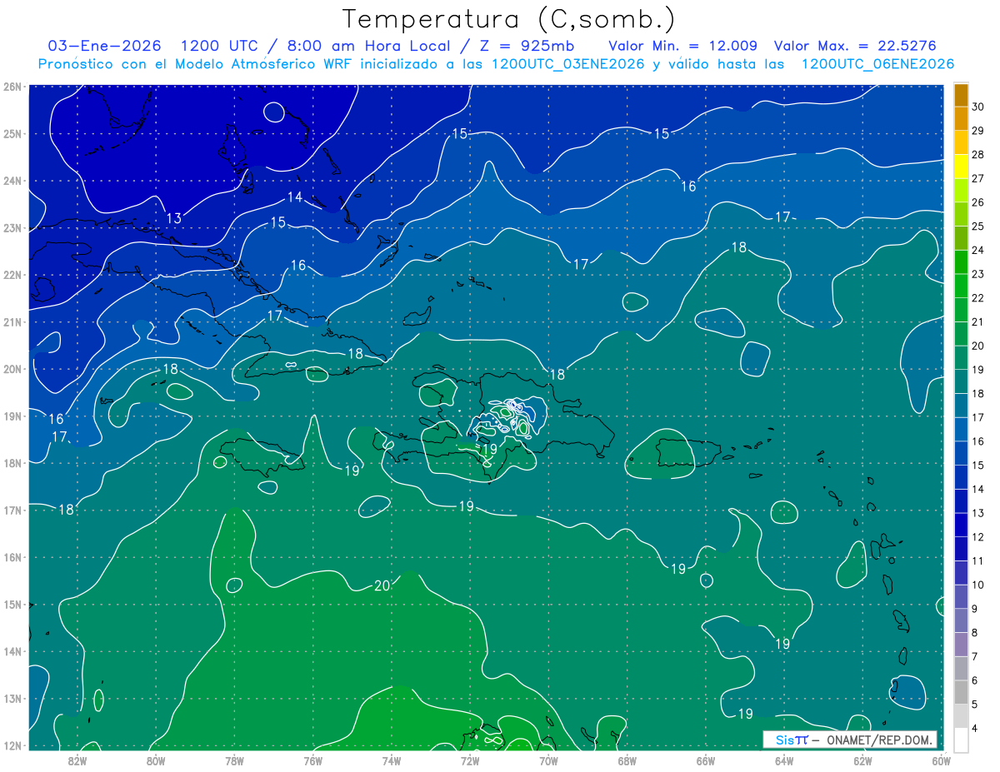Image resolution: width=1000 pixels, height=772 pixels.
Task: Click the '18N' latitude axis label
Action: point(12,463)
